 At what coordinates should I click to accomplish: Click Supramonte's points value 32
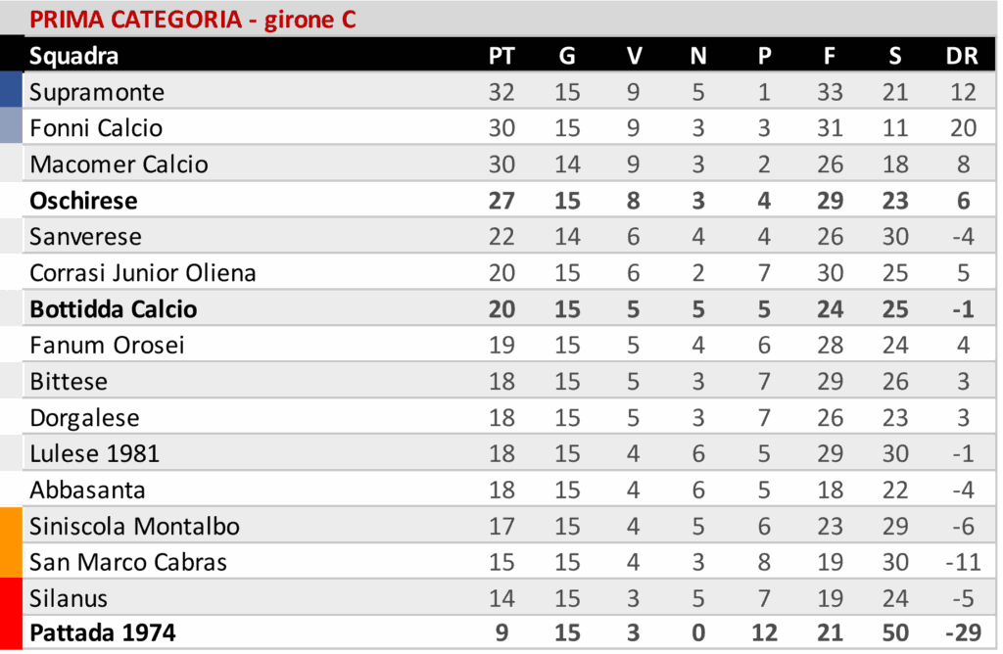coord(501,93)
